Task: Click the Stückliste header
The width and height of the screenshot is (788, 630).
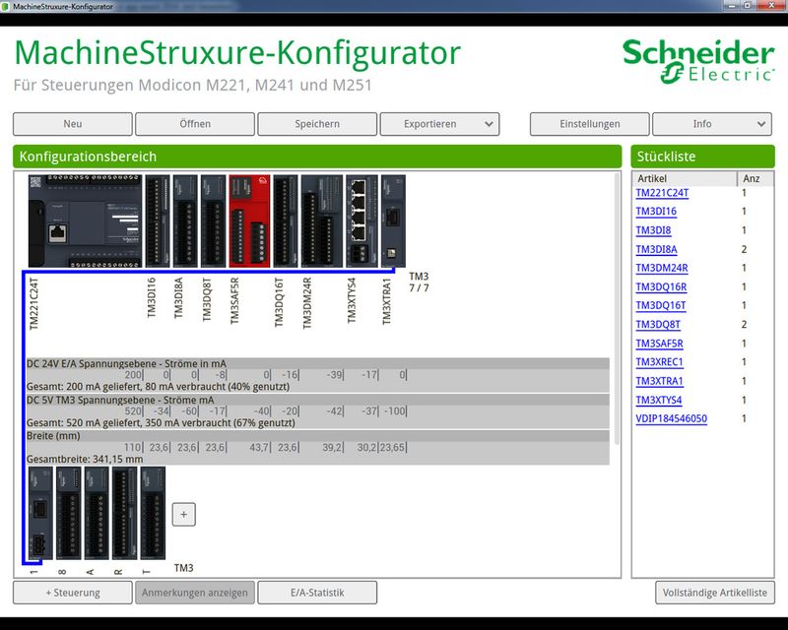Action: tap(702, 157)
